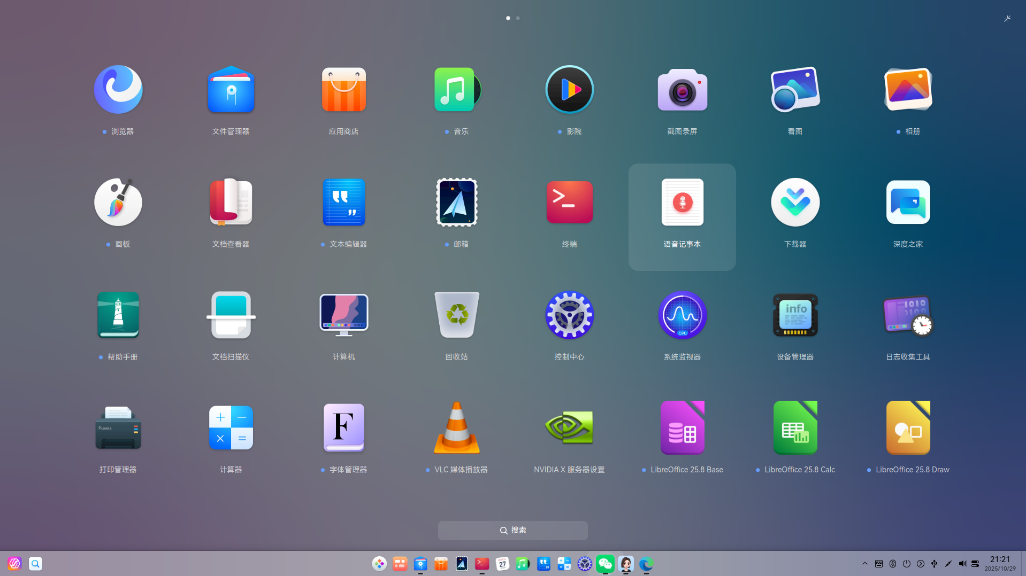Open the 回收站 recycle bin
Viewport: 1026px width, 576px height.
point(457,315)
